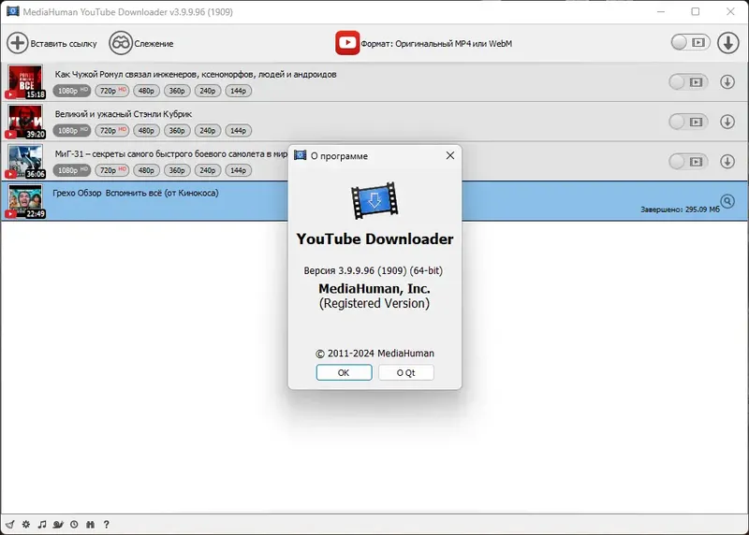Choose 1080p for Стэнли Кубрик video
The image size is (749, 535).
point(72,130)
